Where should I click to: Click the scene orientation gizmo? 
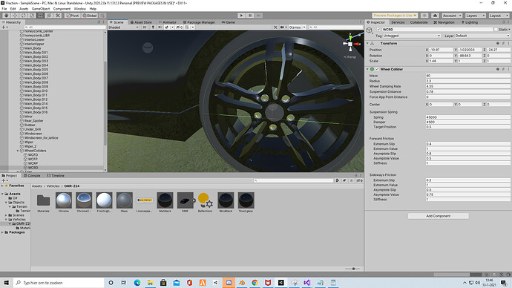pos(350,43)
